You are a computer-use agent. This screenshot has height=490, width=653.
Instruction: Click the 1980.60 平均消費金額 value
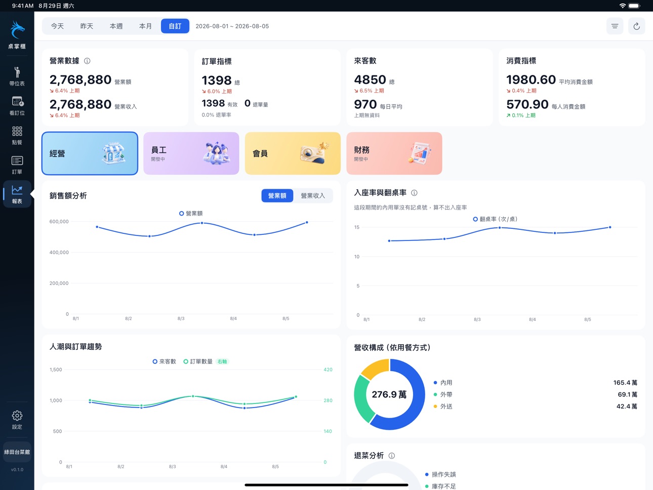pyautogui.click(x=531, y=80)
